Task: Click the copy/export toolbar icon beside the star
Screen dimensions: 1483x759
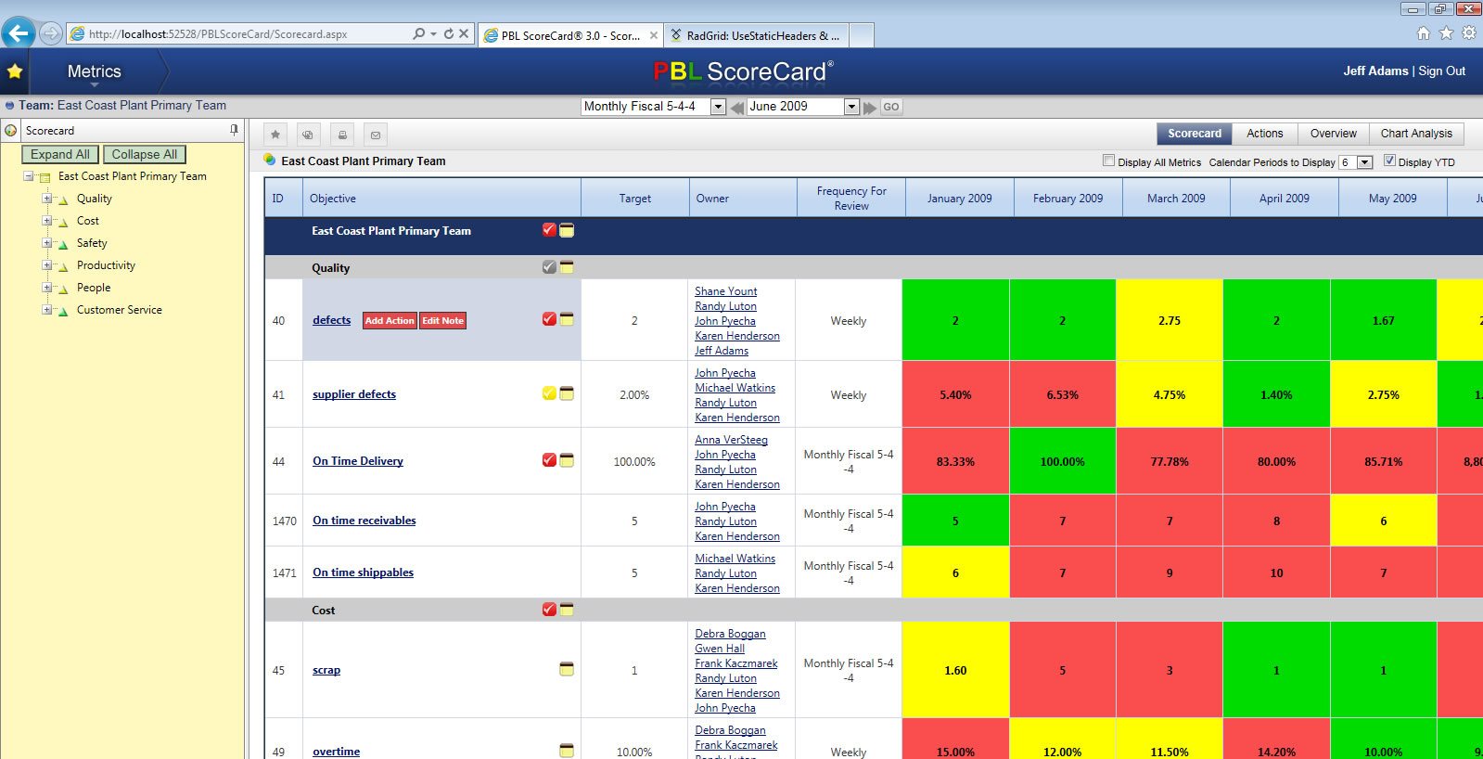Action: pos(309,135)
